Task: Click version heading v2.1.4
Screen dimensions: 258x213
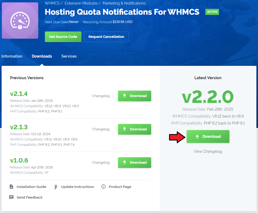Action: [19, 94]
